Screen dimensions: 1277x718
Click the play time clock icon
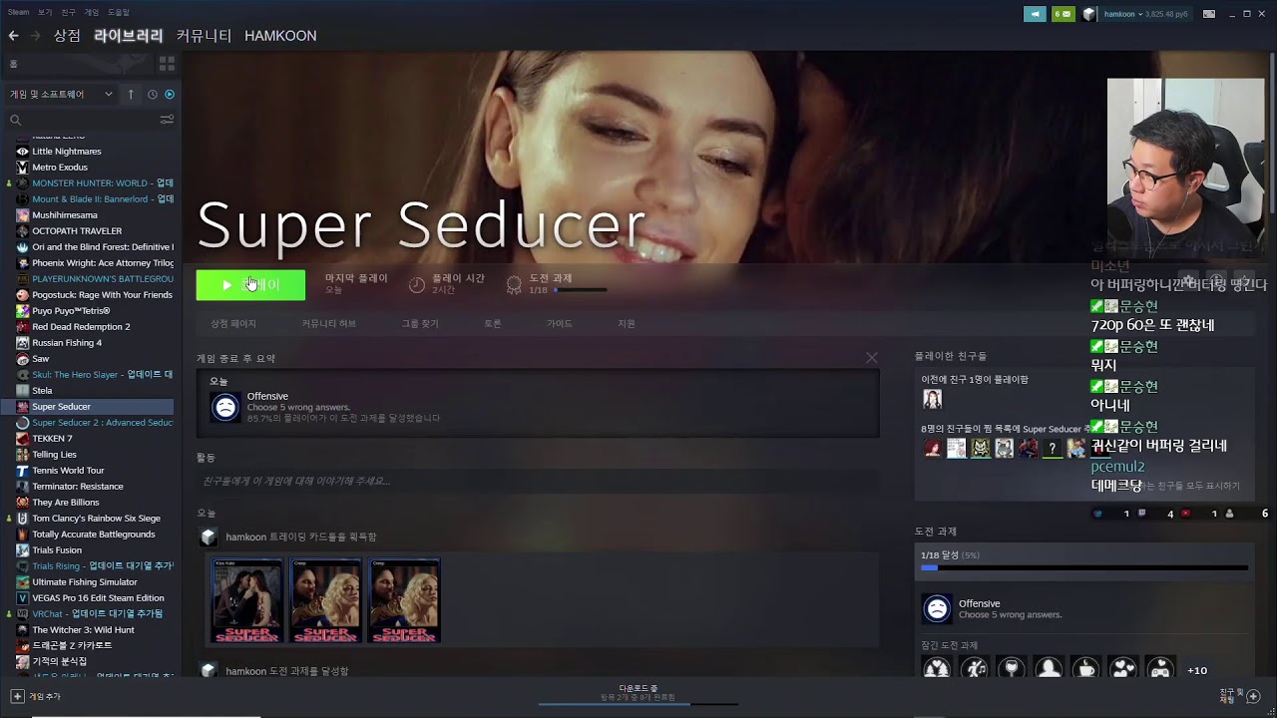[x=417, y=284]
